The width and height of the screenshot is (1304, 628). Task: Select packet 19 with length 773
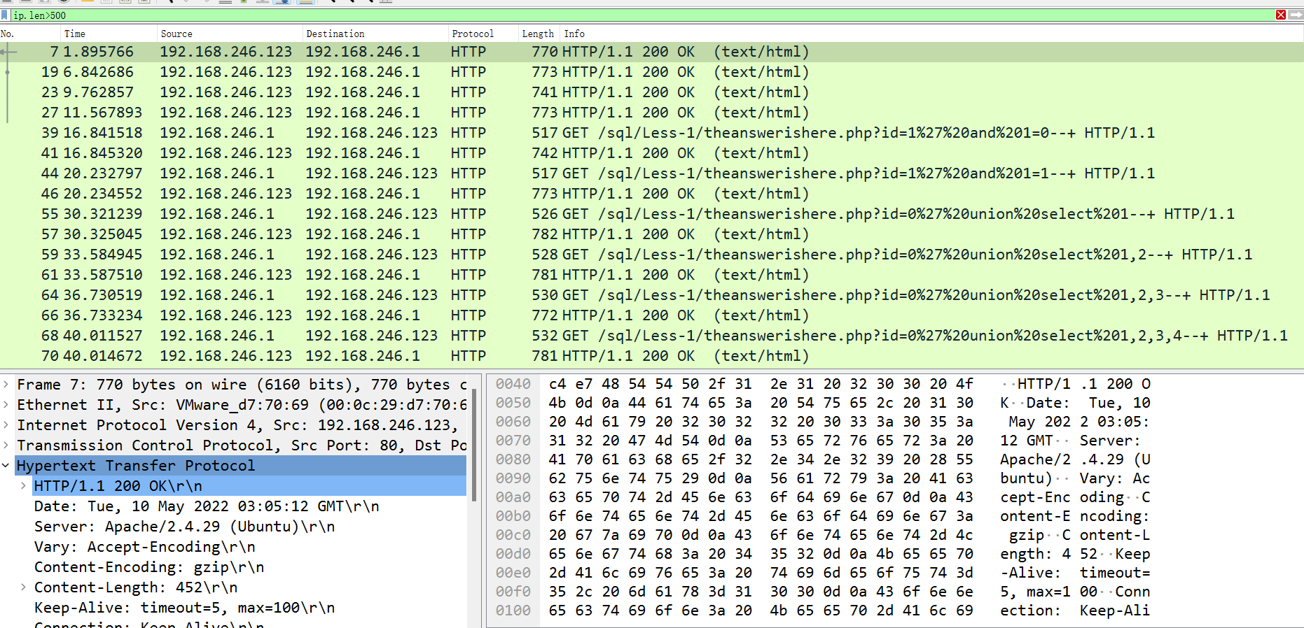pyautogui.click(x=652, y=72)
